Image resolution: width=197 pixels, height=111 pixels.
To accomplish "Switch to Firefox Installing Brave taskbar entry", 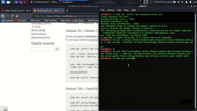I will pyautogui.click(x=44, y=2).
